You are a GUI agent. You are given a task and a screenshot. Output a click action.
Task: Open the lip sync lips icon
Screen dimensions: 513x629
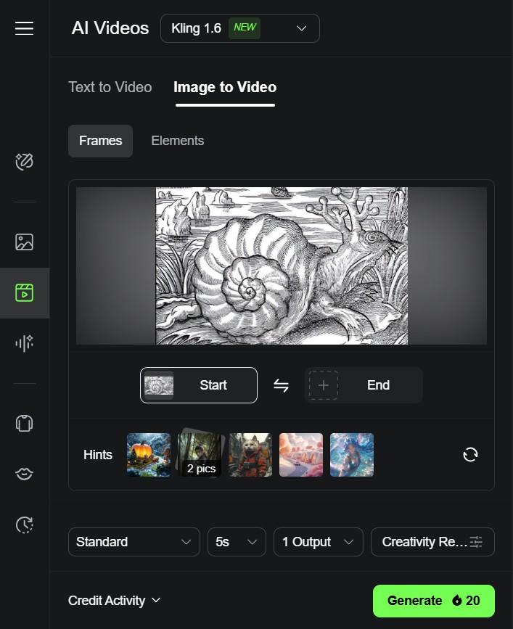coord(25,474)
